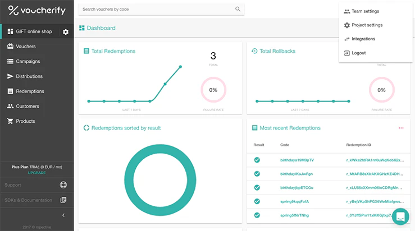Click the Most recent Redemptions list icon
Viewport: 415px width, 231px height.
(254, 128)
